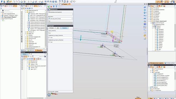Select the highlighted third operators tab
Viewport: 176px width, 99px height.
tap(64, 28)
